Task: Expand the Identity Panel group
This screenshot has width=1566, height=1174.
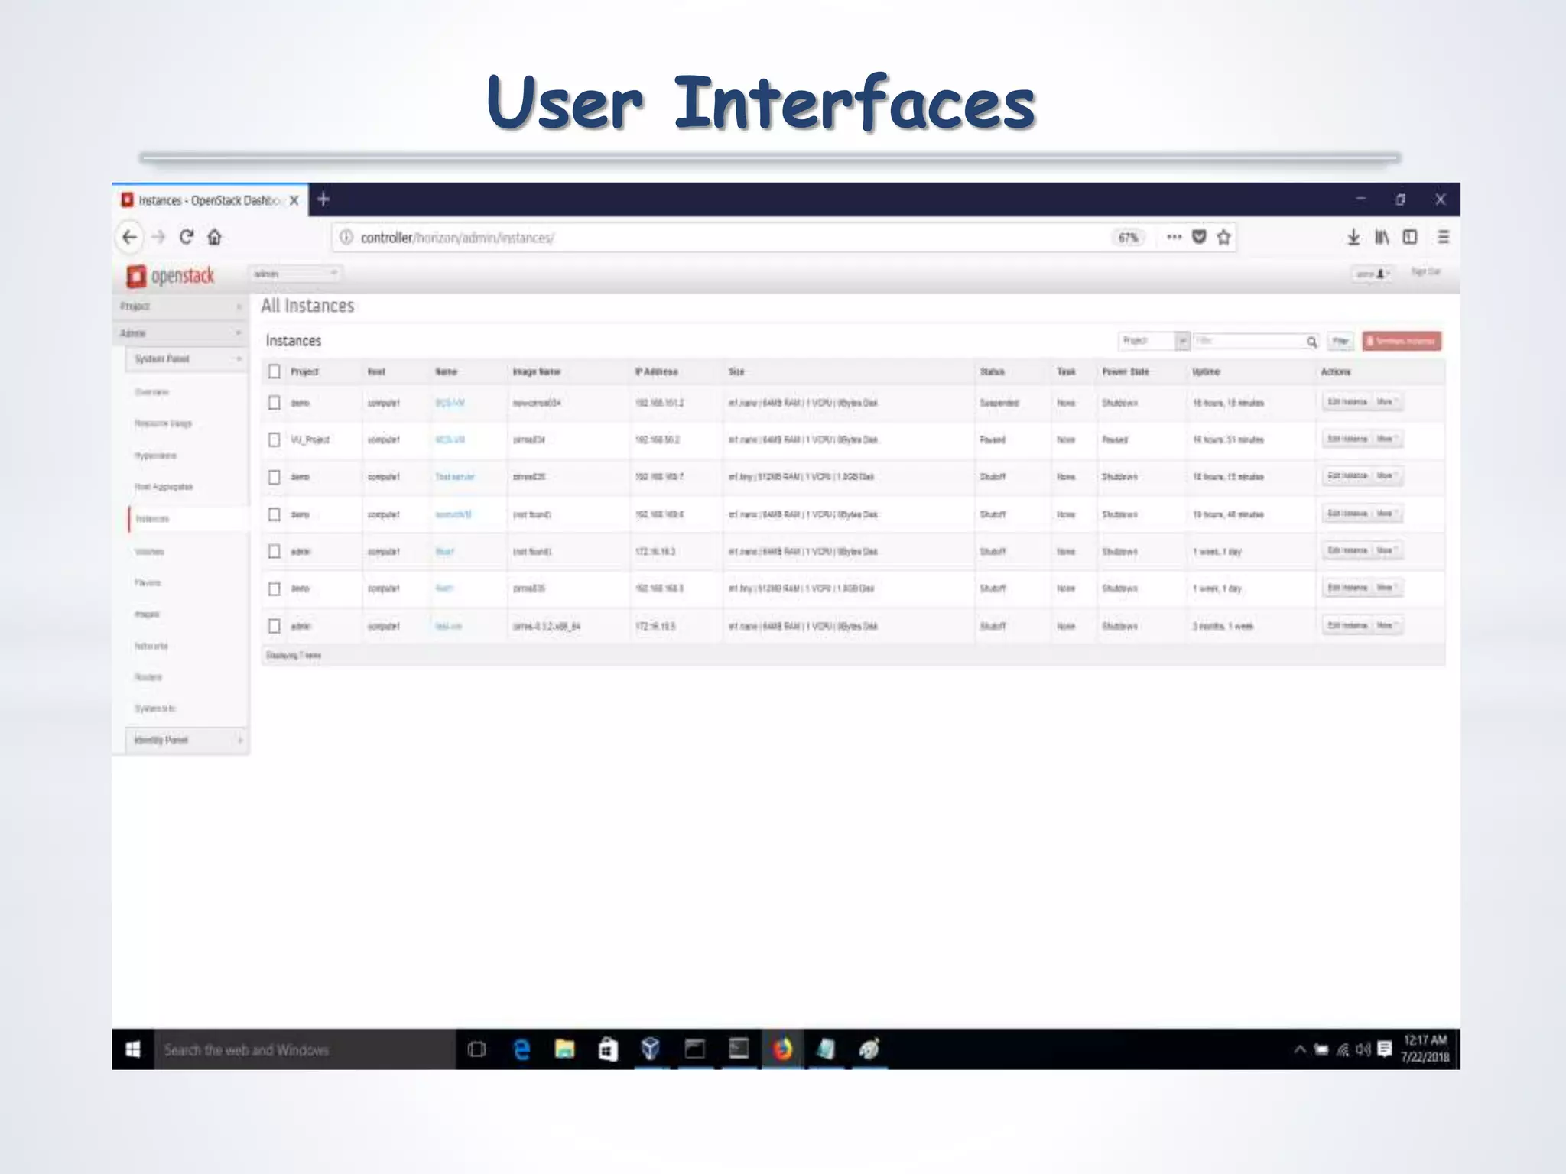Action: point(186,740)
